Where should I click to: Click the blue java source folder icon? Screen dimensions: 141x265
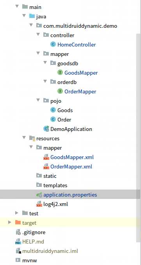[x=32, y=16]
